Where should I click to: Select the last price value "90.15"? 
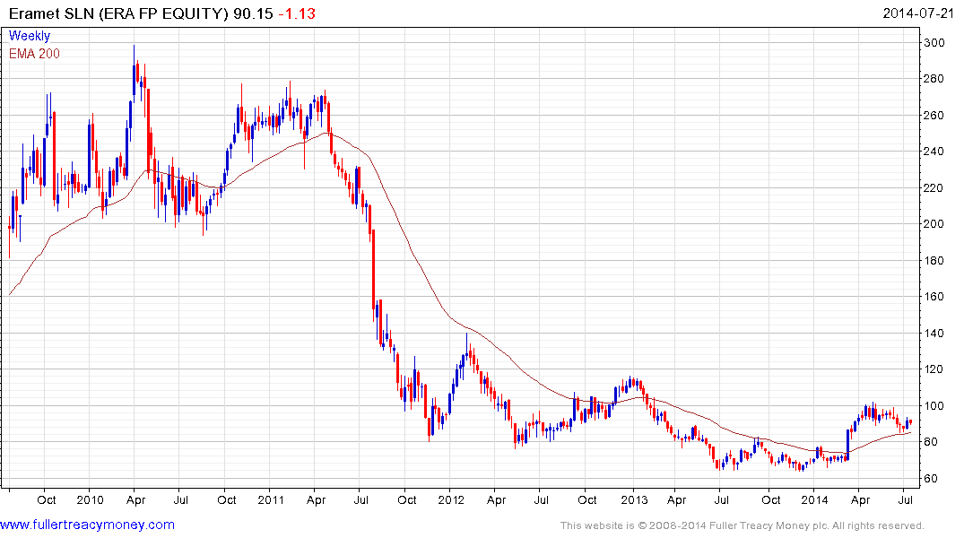253,13
